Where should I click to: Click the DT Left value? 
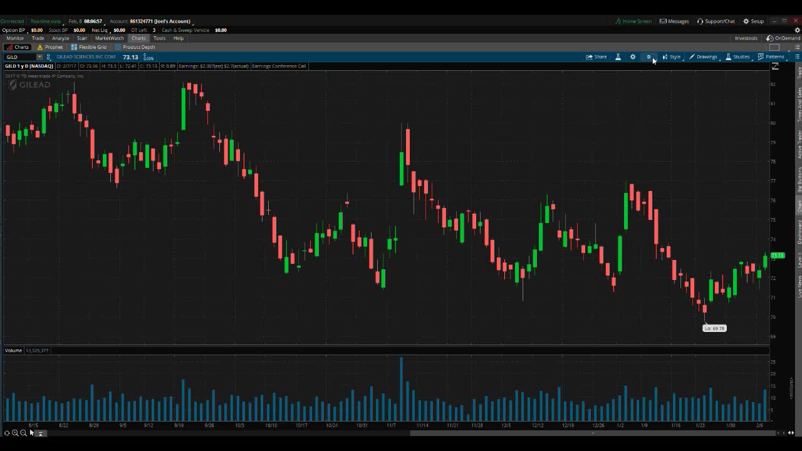pyautogui.click(x=154, y=30)
